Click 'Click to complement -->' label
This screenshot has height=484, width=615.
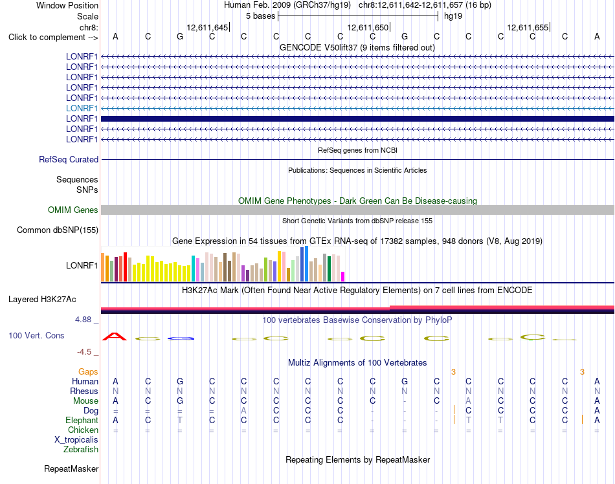pyautogui.click(x=53, y=38)
